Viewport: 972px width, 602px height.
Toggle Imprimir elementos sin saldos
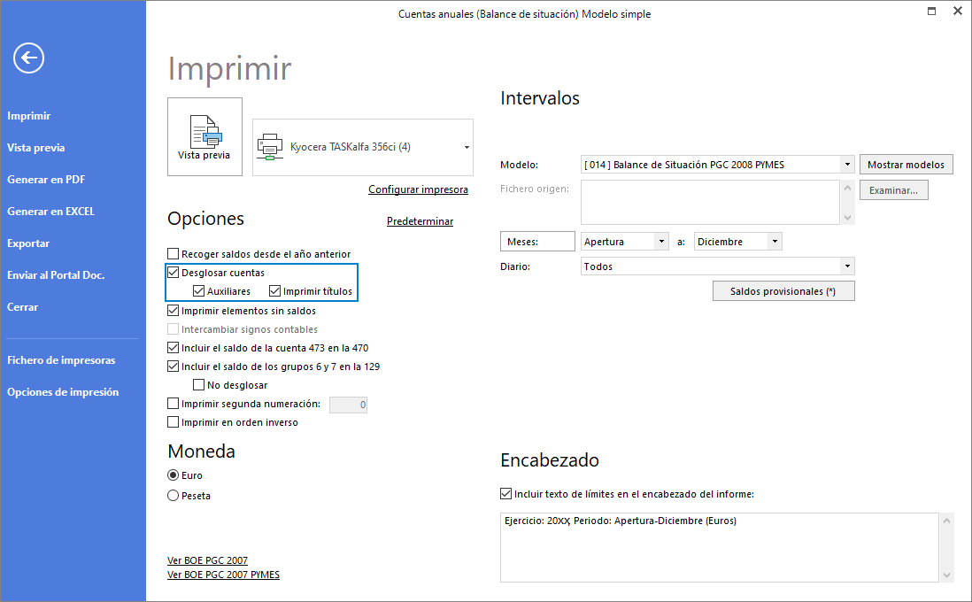174,311
